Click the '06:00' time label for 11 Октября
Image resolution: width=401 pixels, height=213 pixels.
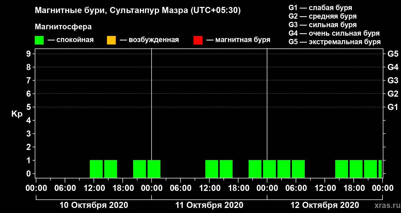click(x=181, y=188)
